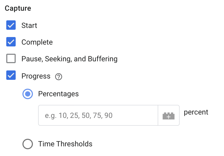Focus the percentages input field
224x156 pixels.
pos(98,116)
